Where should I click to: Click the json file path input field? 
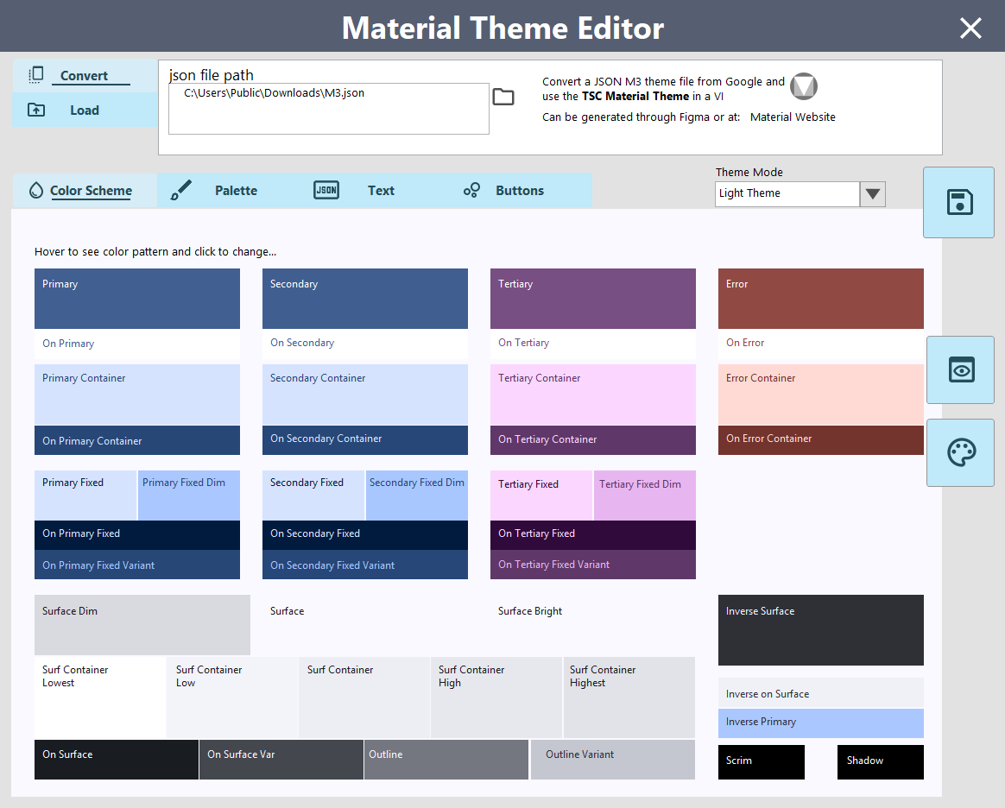tap(328, 109)
